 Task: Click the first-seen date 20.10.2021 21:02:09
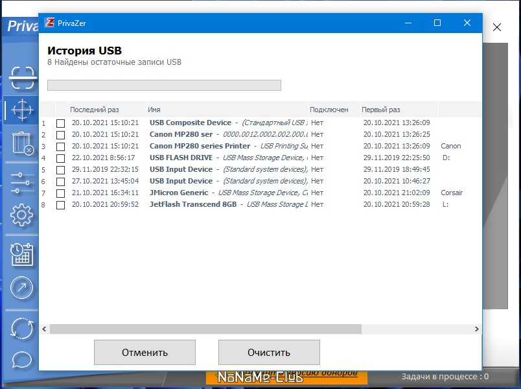[397, 193]
